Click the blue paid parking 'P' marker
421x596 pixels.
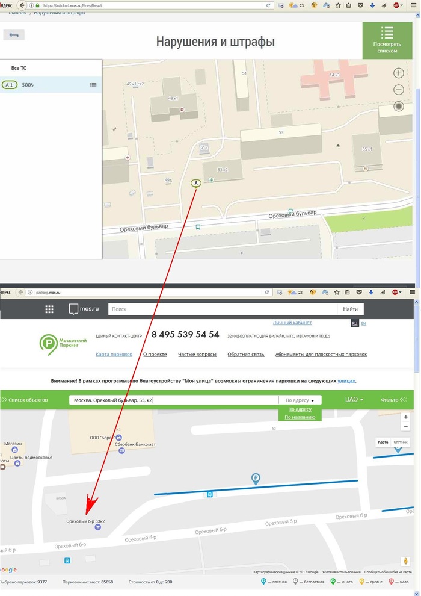pos(256,479)
